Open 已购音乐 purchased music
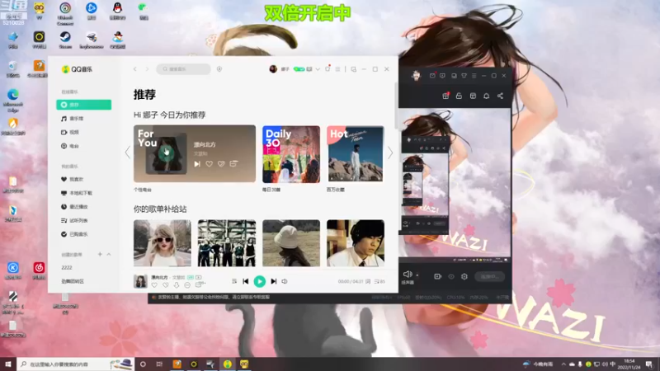Image resolution: width=660 pixels, height=371 pixels. 74,234
